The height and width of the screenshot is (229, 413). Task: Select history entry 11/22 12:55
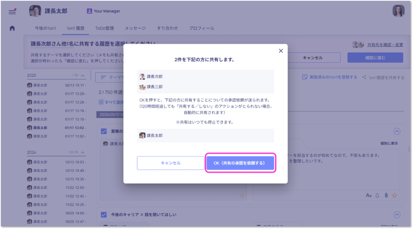[56, 188]
